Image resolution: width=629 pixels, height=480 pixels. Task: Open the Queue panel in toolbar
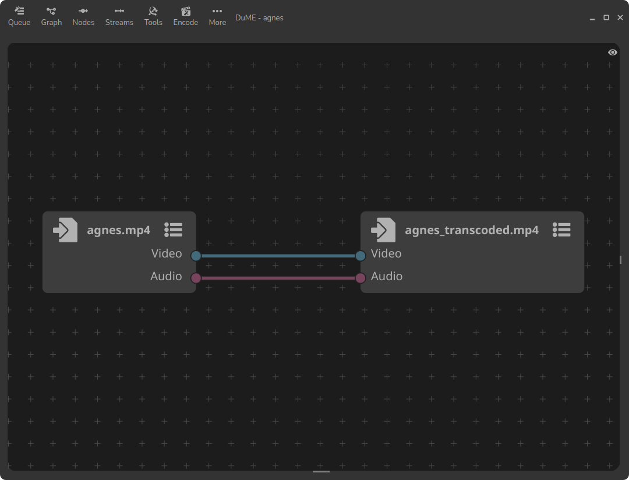coord(19,16)
